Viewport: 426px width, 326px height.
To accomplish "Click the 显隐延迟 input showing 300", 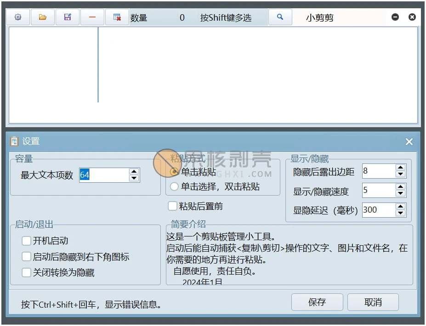I will [x=379, y=210].
